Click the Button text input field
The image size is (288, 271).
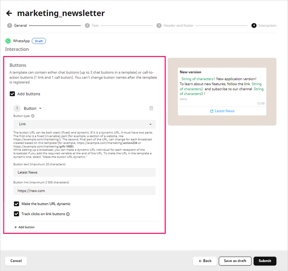84,172
